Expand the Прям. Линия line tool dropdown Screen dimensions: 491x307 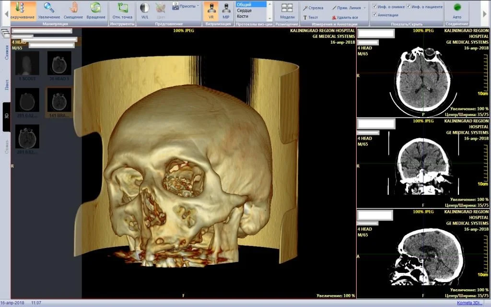(364, 8)
